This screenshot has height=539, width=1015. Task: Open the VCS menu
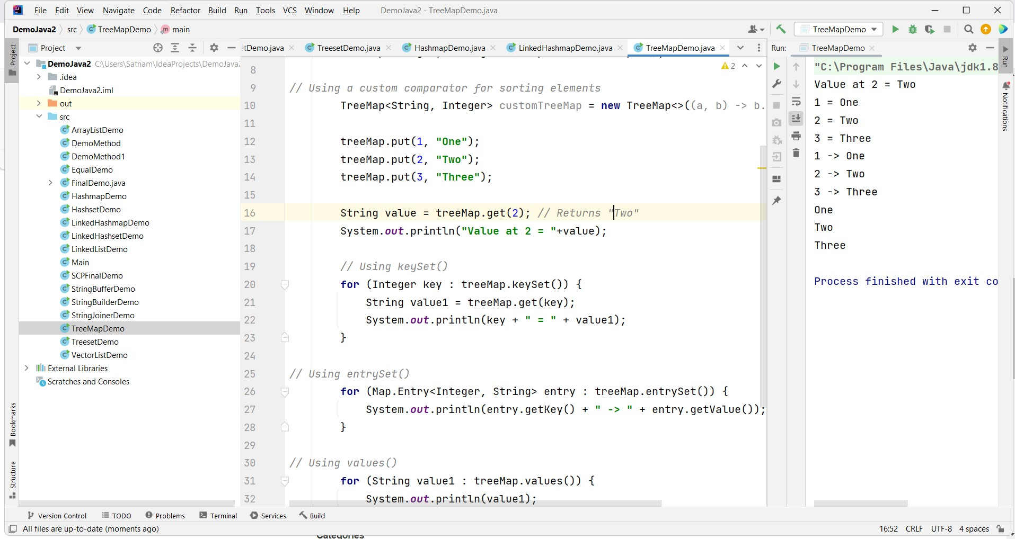289,11
